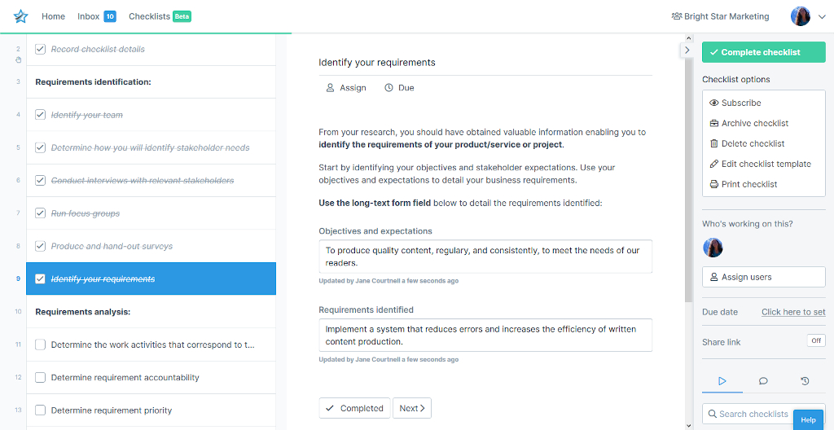Select Requirements identification heading row
834x430 pixels.
pyautogui.click(x=151, y=82)
